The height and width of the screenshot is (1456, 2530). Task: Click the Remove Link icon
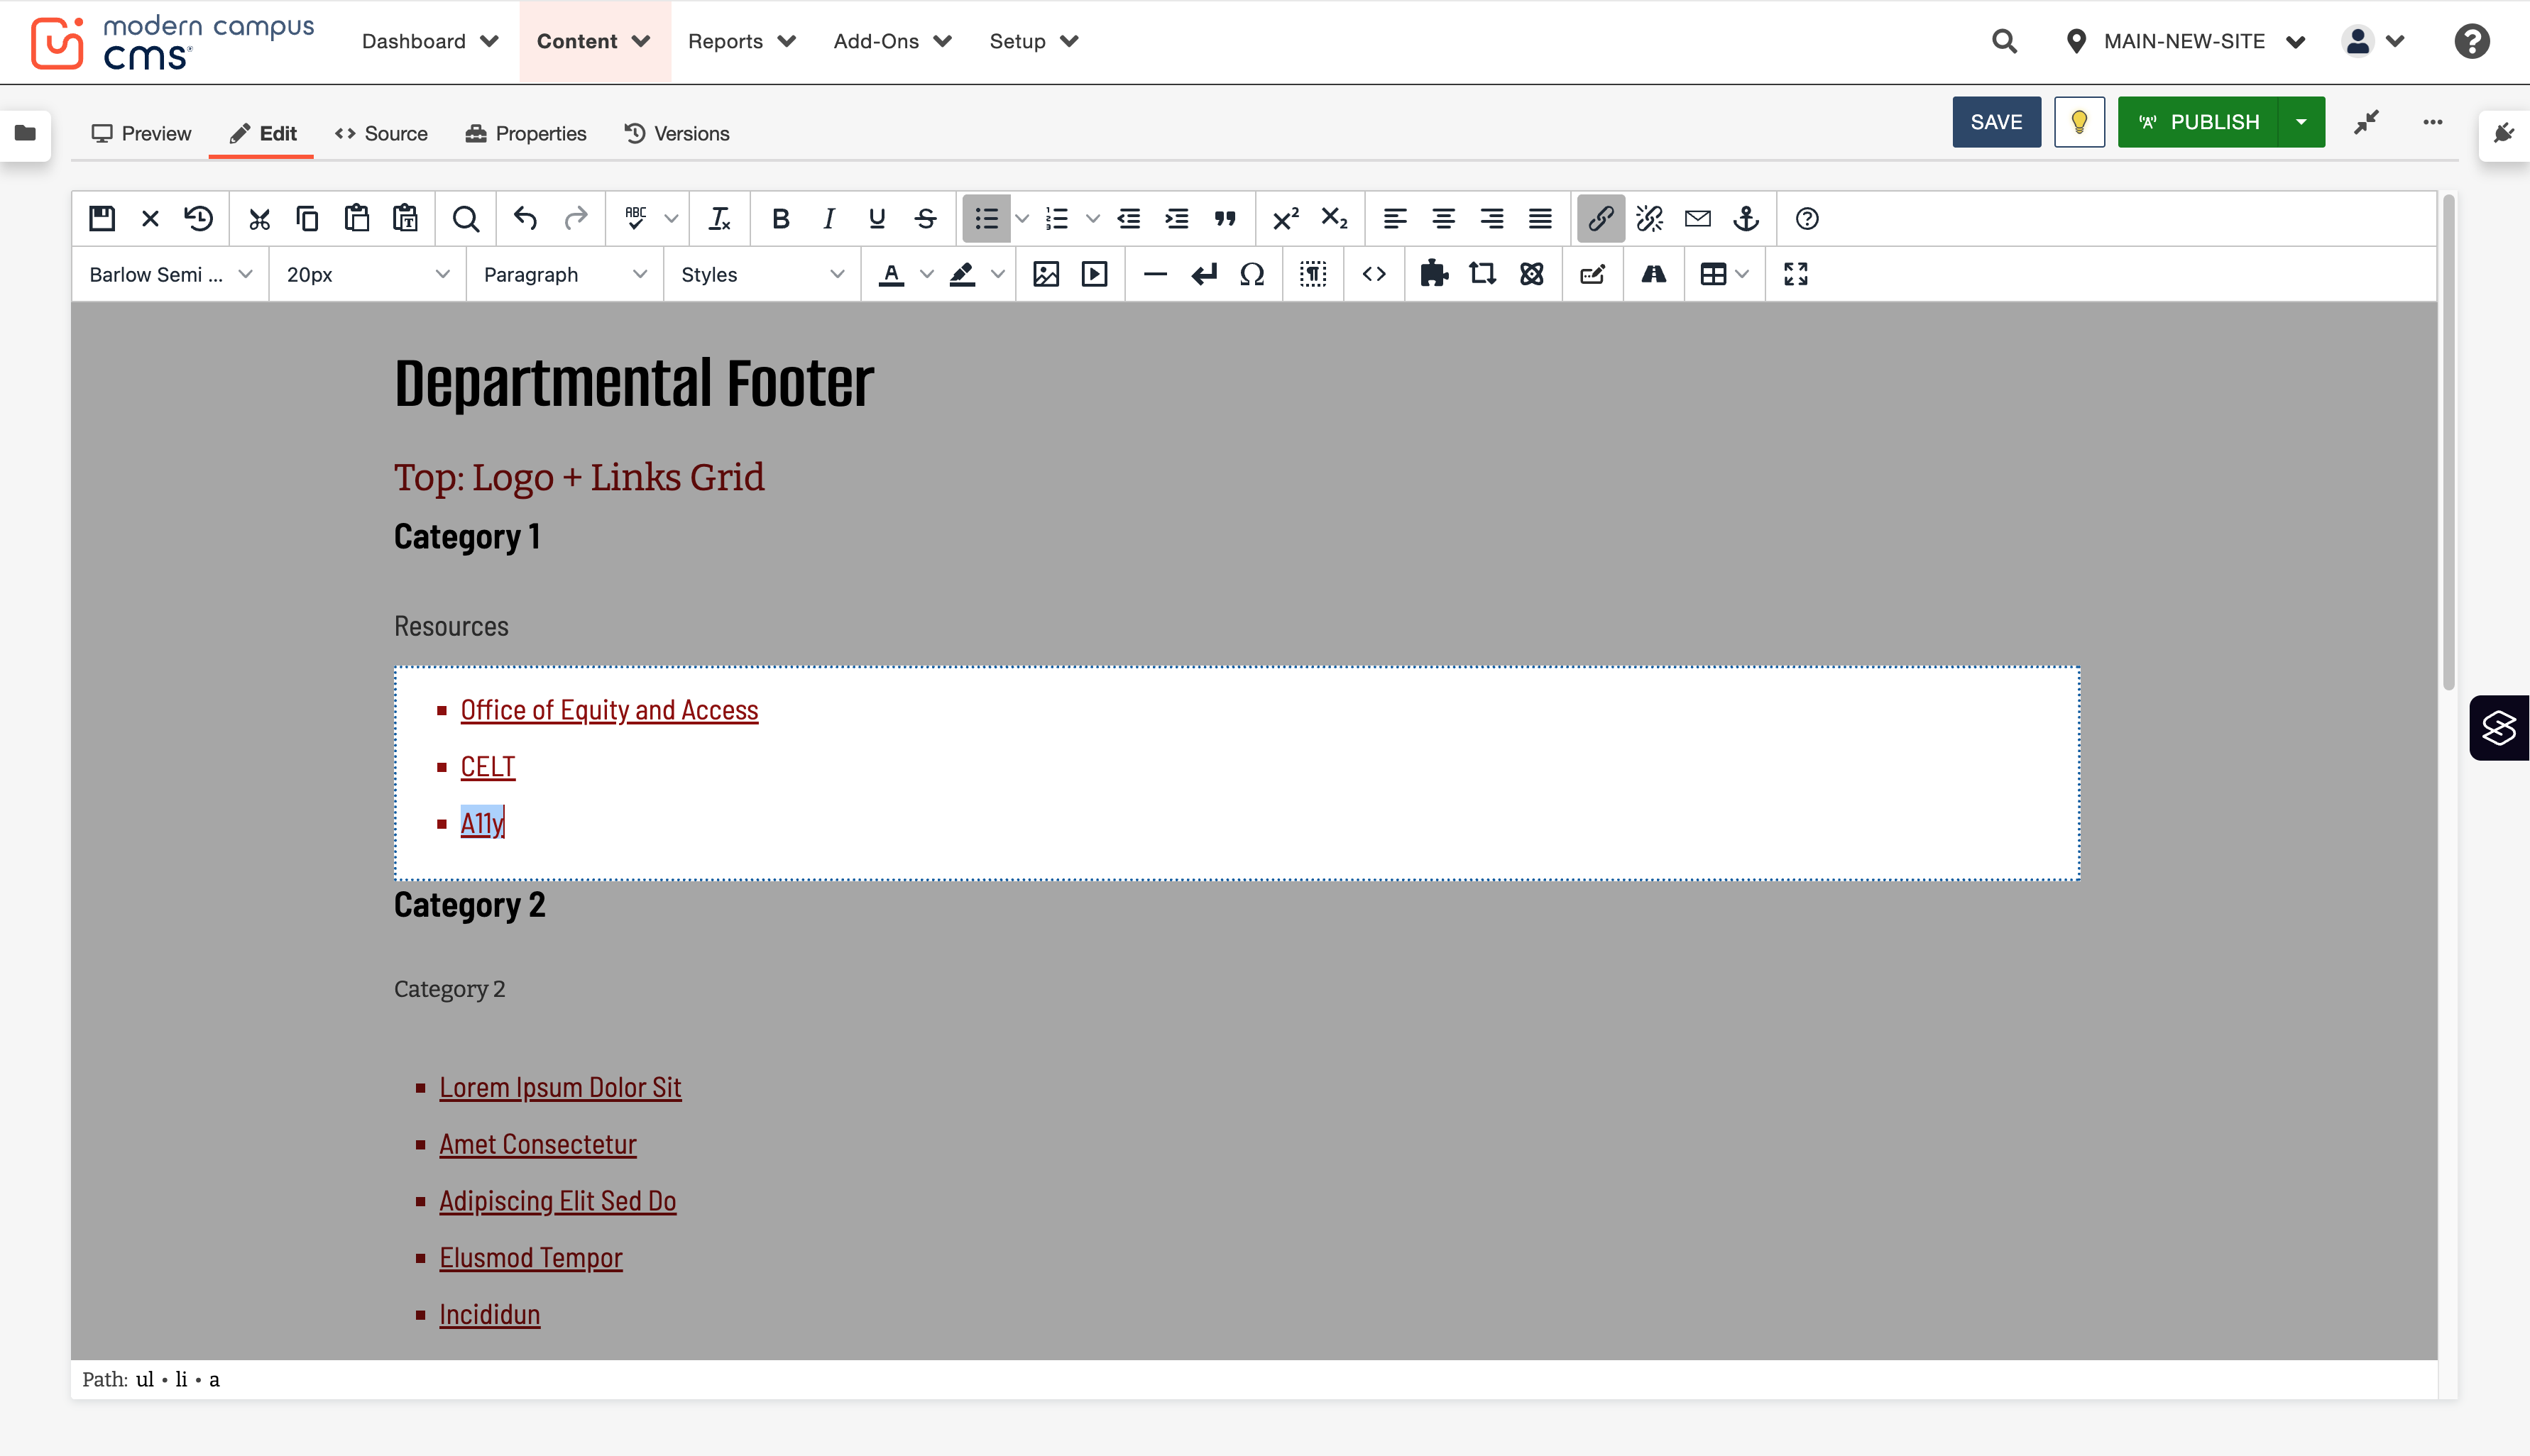[x=1648, y=218]
